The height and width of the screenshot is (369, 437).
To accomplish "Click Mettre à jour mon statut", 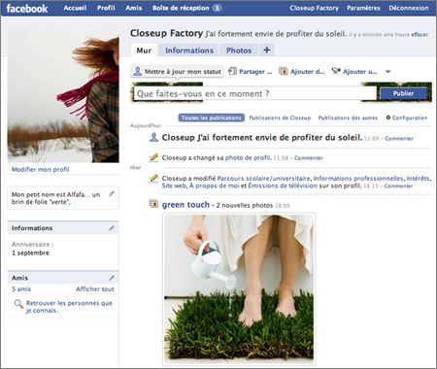I will click(178, 72).
